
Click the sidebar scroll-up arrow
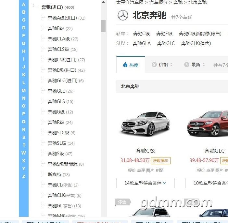point(103,2)
